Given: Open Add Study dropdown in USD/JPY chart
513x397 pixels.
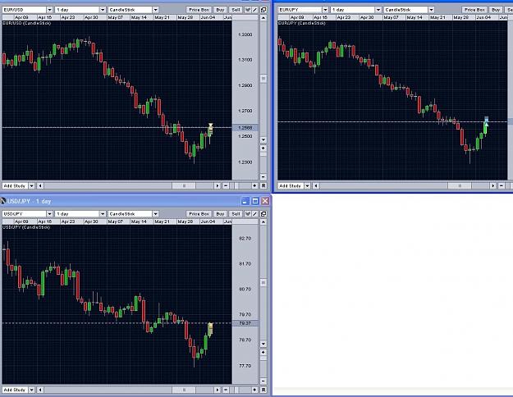Looking at the screenshot, I should tap(32, 390).
